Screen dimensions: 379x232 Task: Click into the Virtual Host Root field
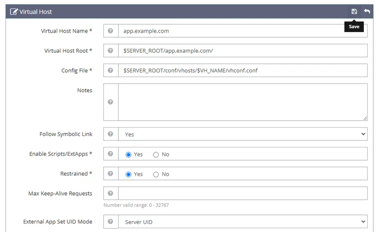click(243, 51)
